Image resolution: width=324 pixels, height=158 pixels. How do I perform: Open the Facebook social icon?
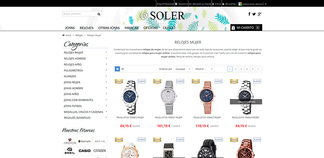pyautogui.click(x=249, y=14)
